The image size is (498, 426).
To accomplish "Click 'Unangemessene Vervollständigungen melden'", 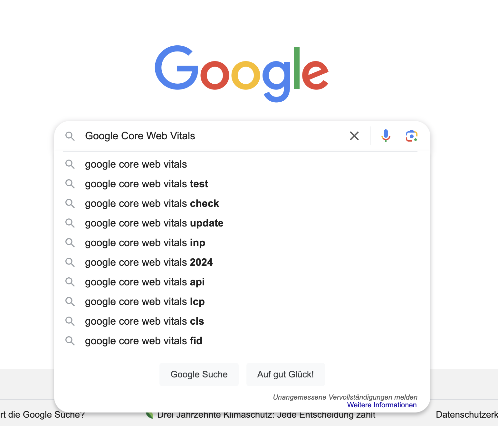I will [345, 397].
